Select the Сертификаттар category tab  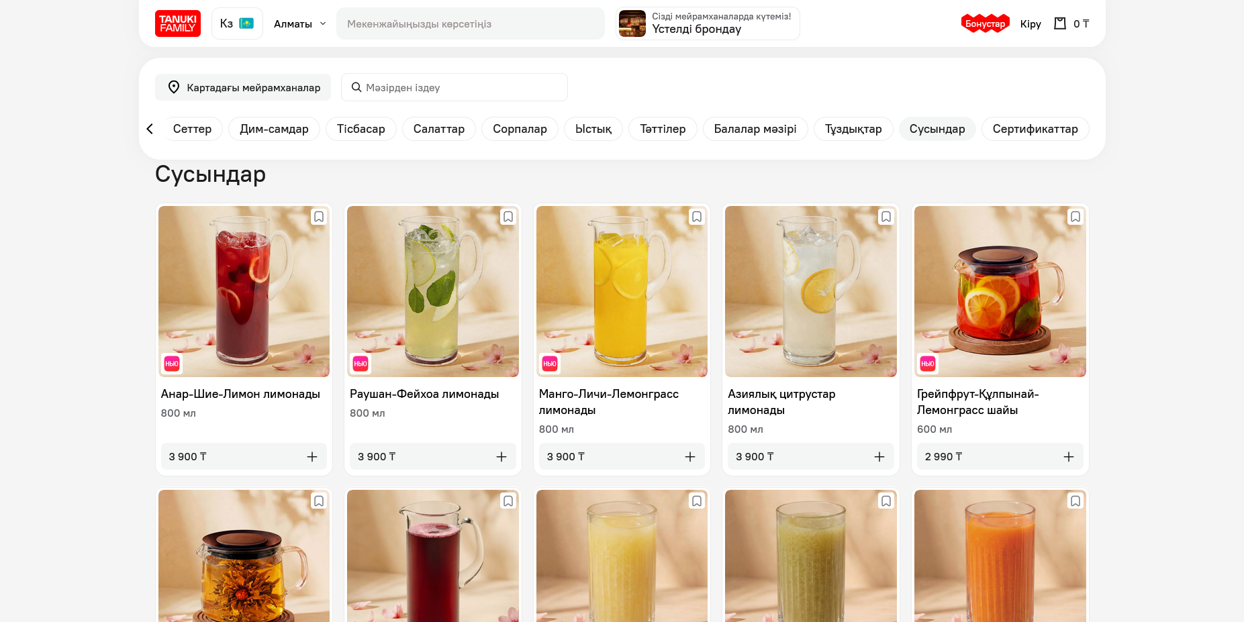point(1035,129)
